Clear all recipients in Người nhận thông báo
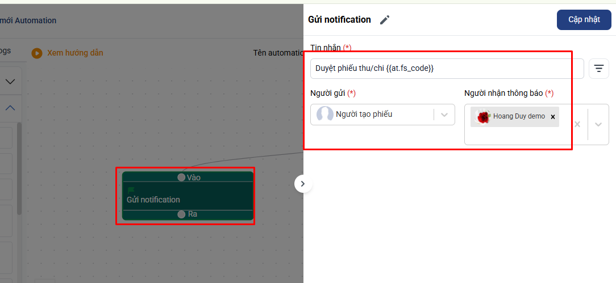The width and height of the screenshot is (616, 283). 577,124
